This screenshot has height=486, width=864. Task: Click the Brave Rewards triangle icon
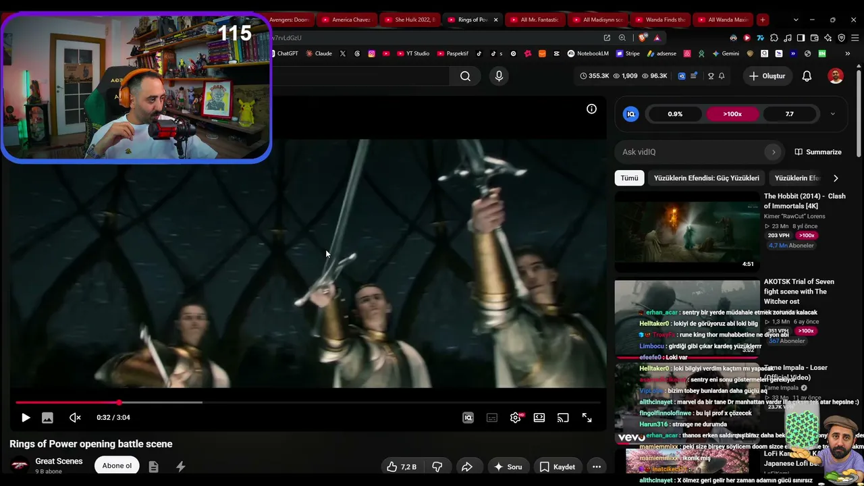click(x=657, y=38)
